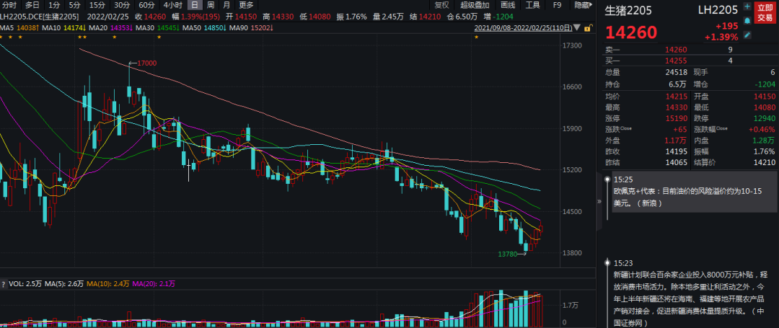
Task: Click 涨停 limit-up value 15190
Action: 676,119
